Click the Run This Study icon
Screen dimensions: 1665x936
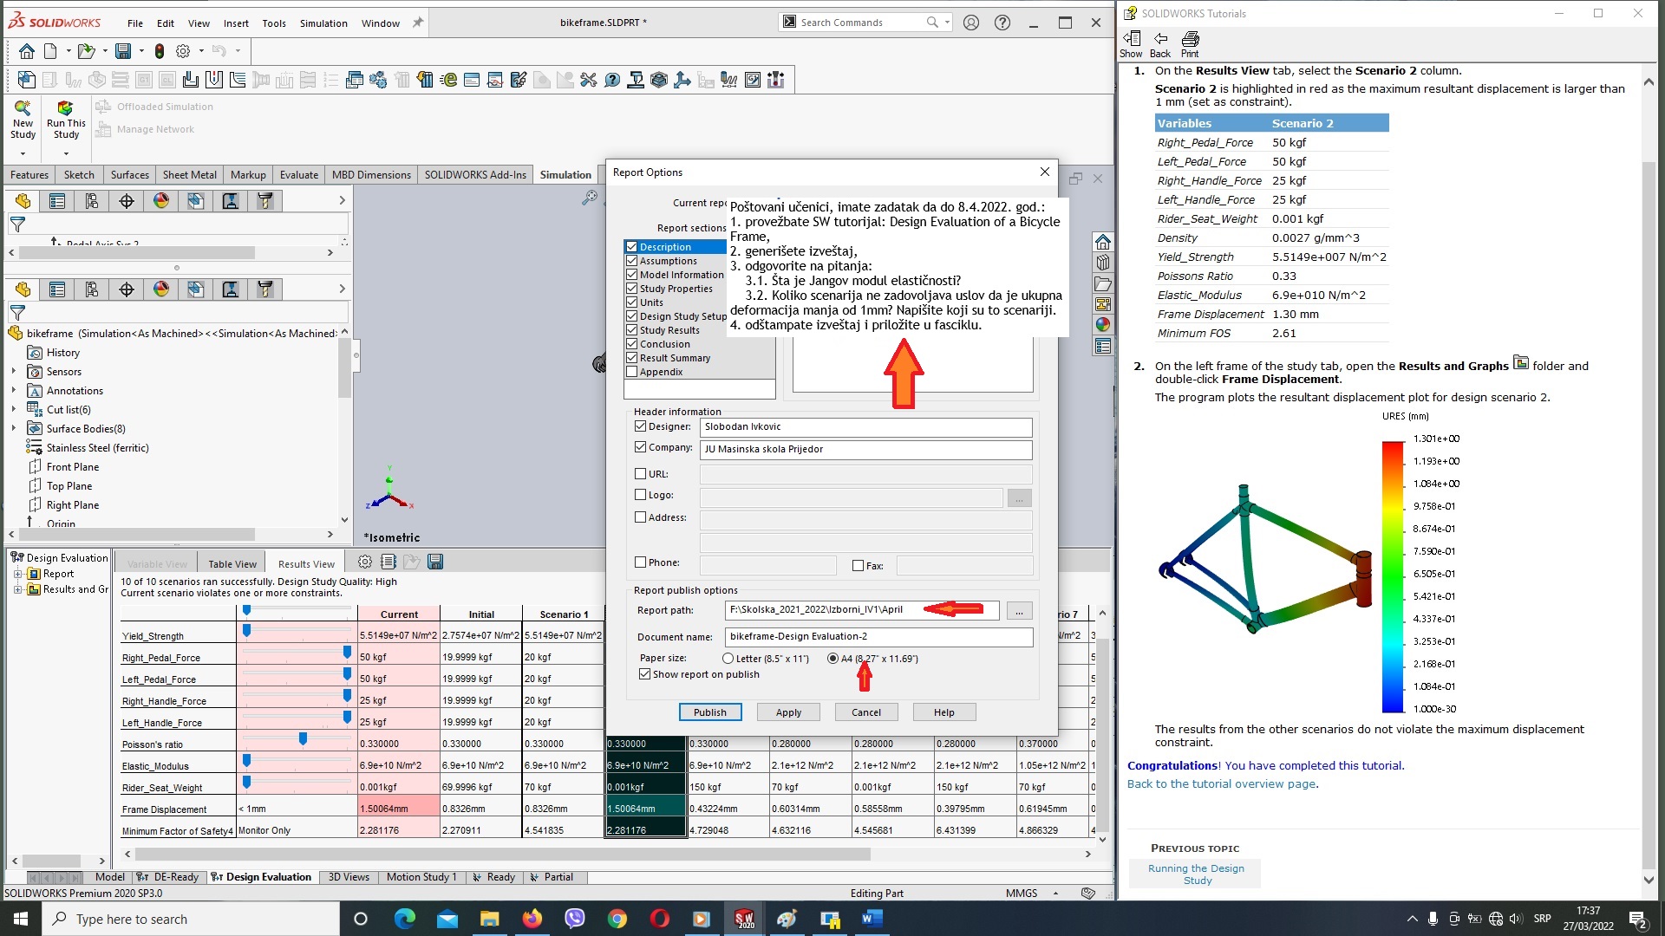tap(65, 108)
